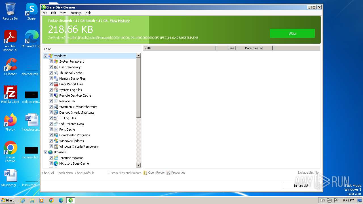363x204 pixels.
Task: Open the Edit menu
Action: click(x=54, y=13)
